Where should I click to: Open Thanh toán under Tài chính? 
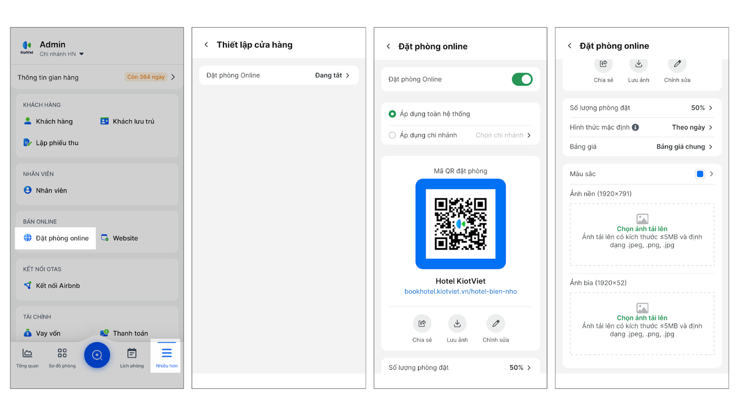click(124, 333)
